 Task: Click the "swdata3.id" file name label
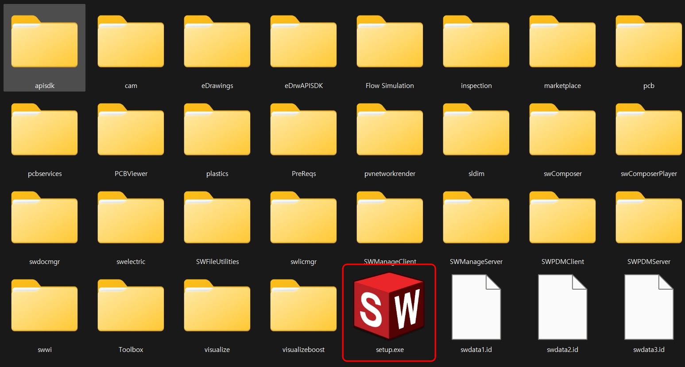[x=649, y=350]
